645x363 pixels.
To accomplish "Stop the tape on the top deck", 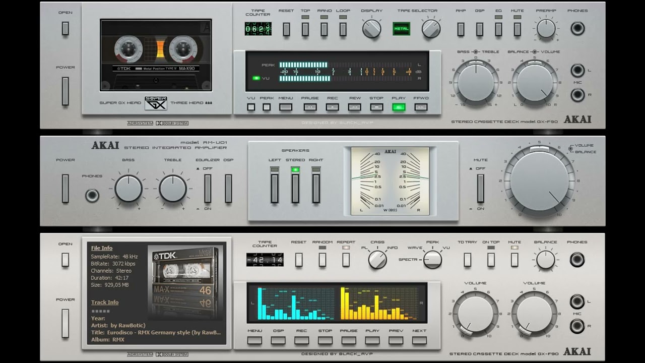I will (x=376, y=107).
